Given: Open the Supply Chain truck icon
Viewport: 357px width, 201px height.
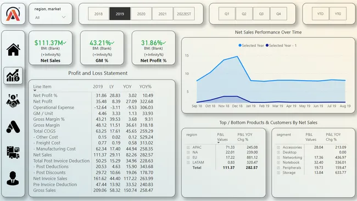Looking at the screenshot, I should tap(13, 152).
